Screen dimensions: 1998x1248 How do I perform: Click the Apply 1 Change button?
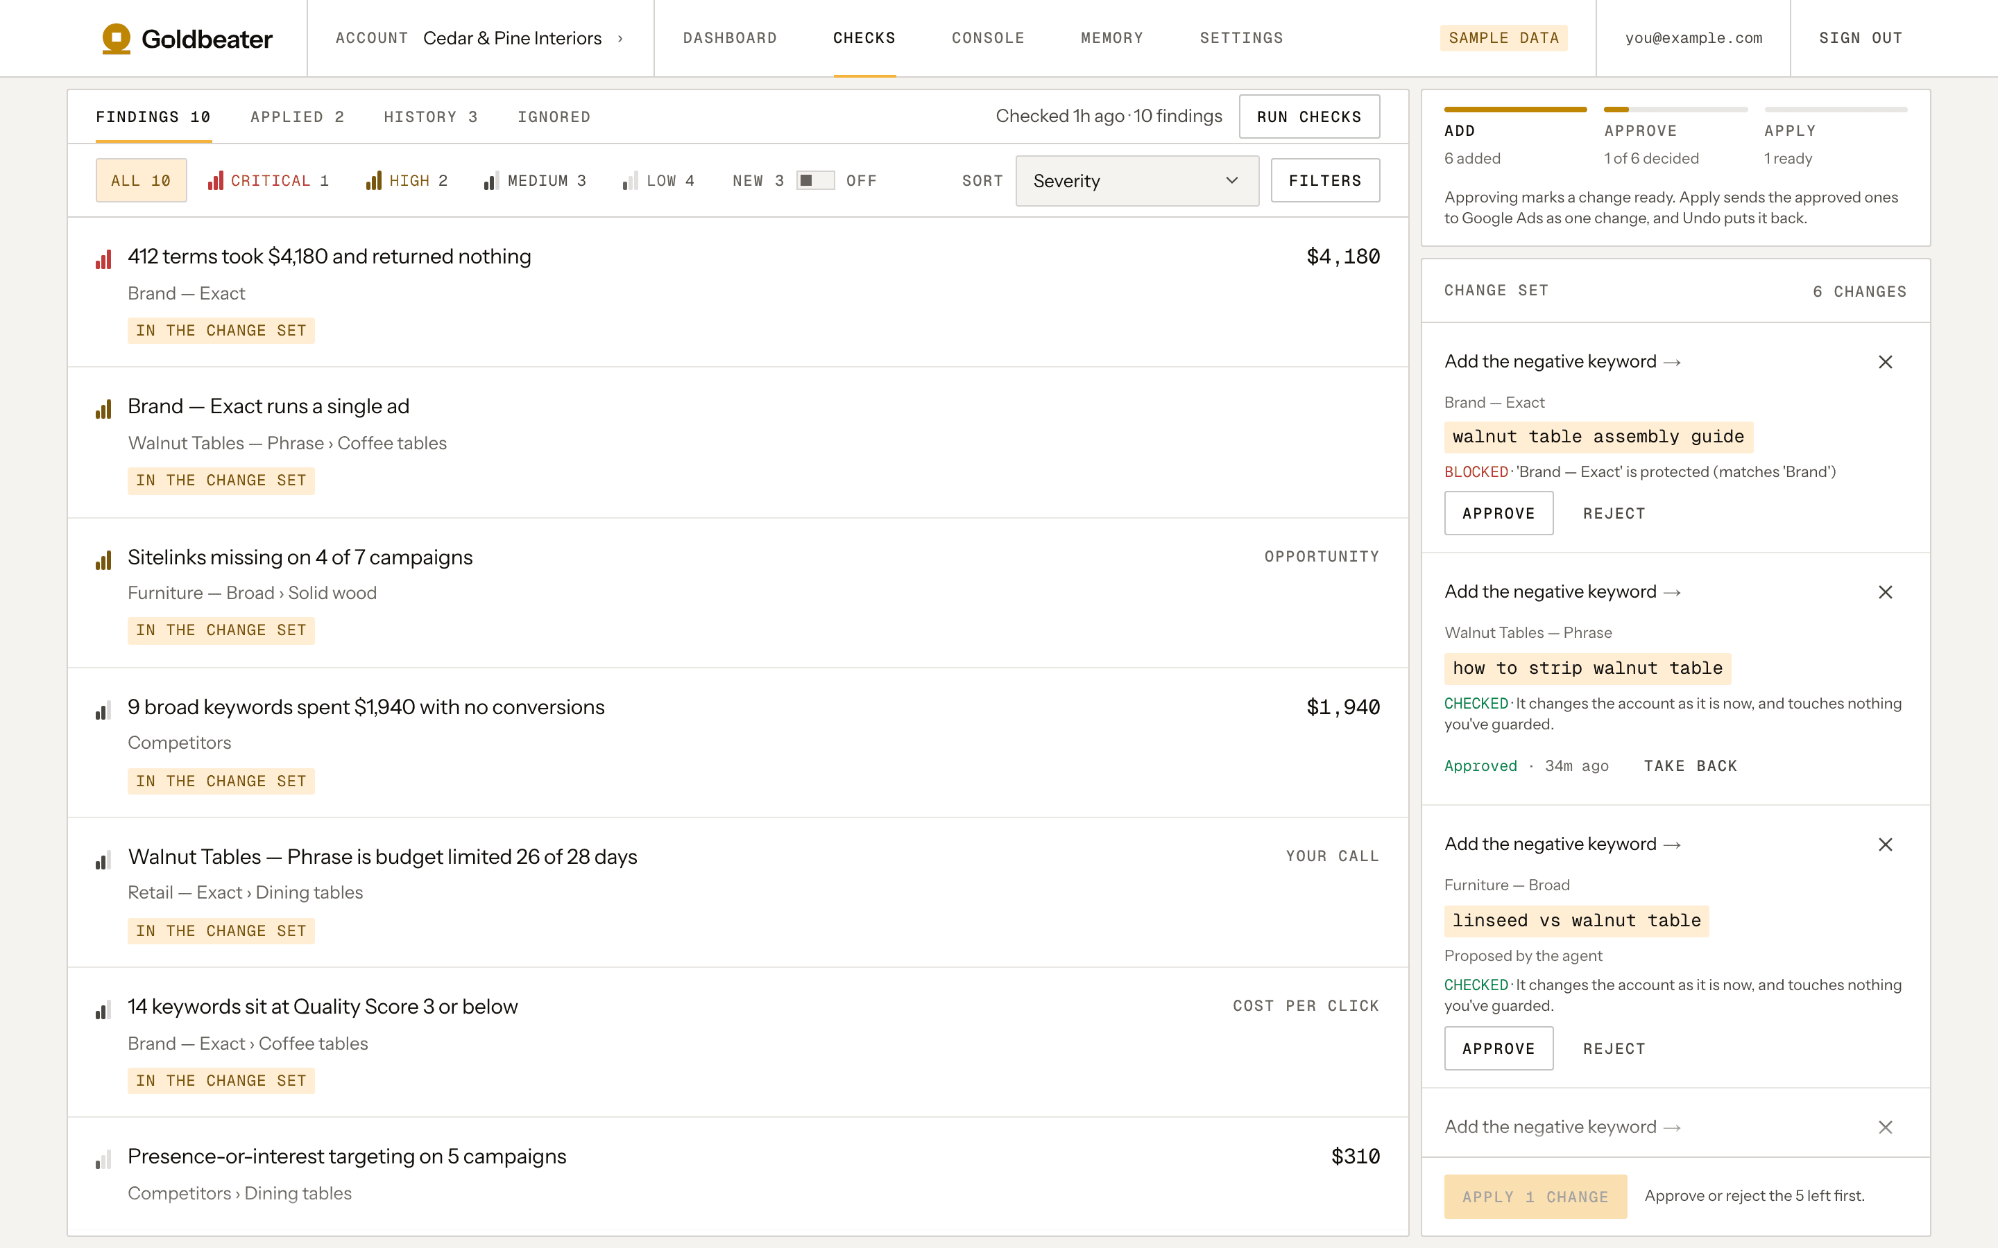(x=1535, y=1196)
